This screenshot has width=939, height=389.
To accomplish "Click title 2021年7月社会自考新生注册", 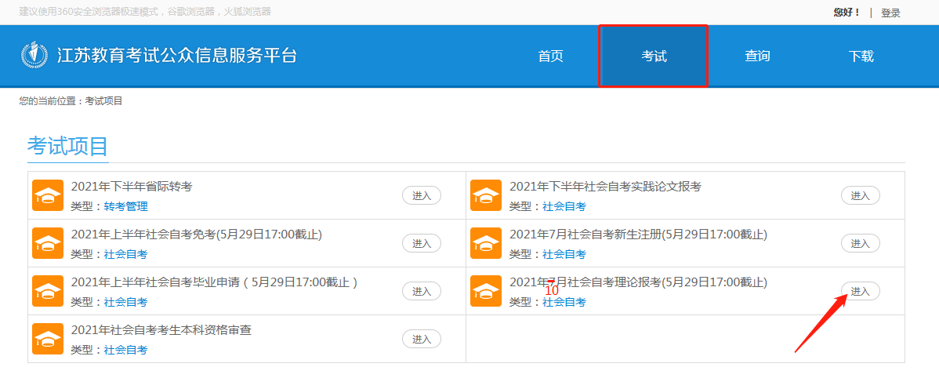I will tap(638, 235).
